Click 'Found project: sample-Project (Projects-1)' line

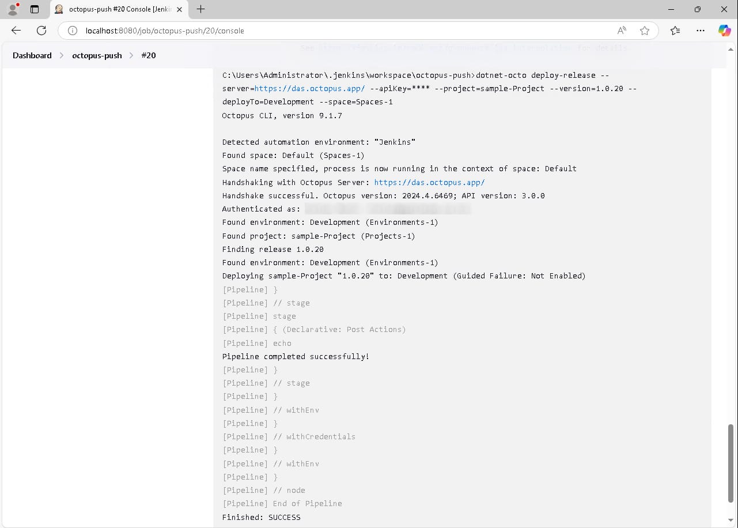319,236
